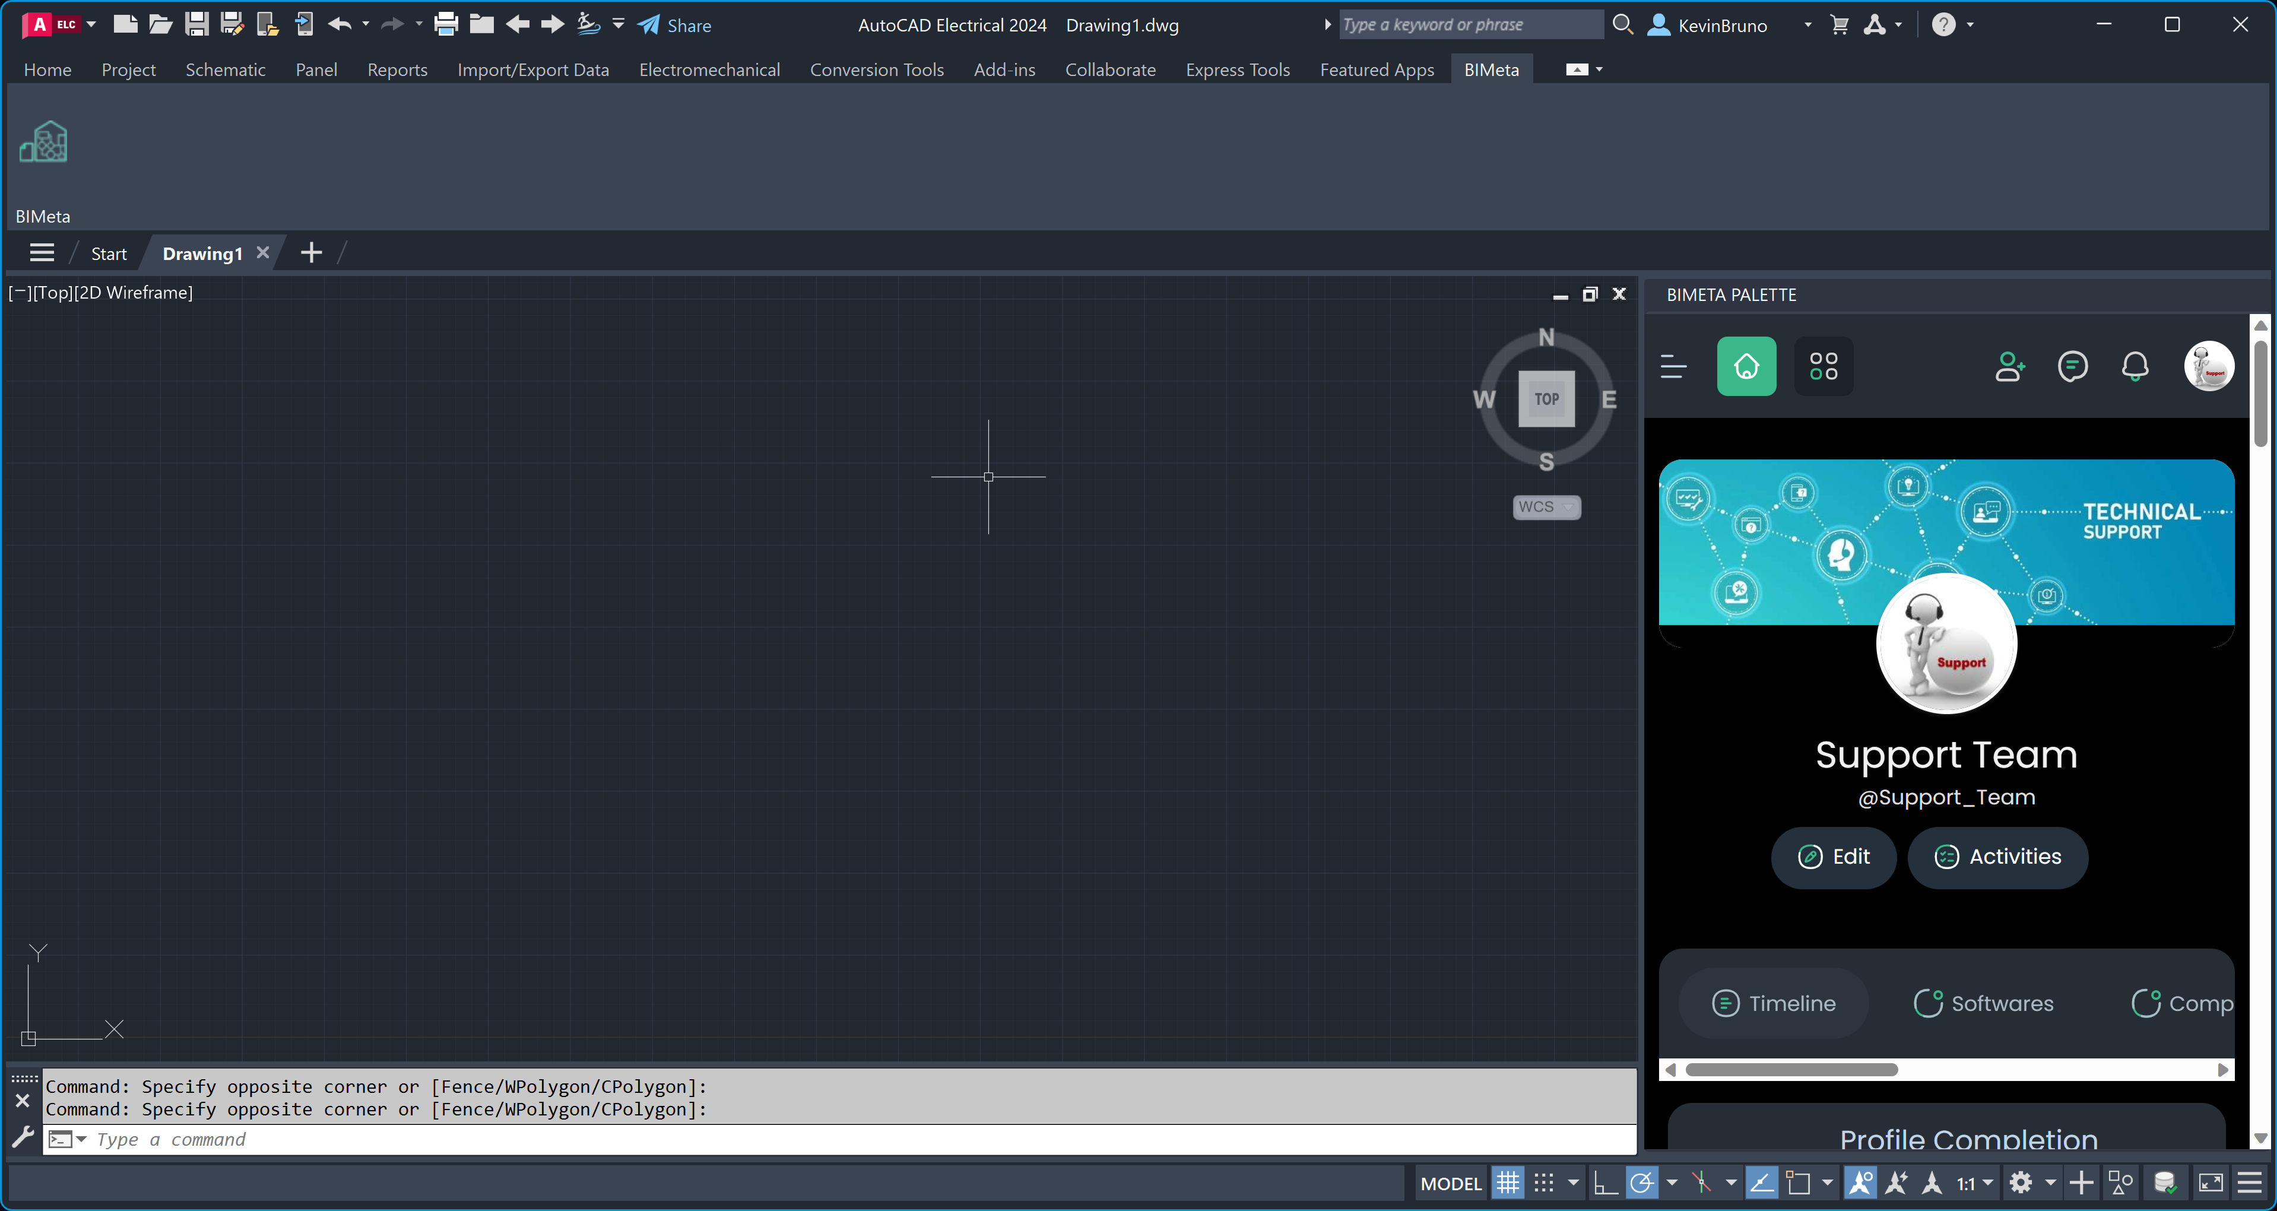Open the apps grid in the BIMeta palette
2277x1211 pixels.
tap(1823, 366)
